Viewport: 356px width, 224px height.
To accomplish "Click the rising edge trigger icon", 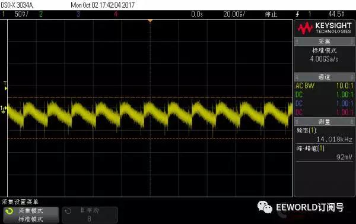I will pyautogui.click(x=297, y=14).
